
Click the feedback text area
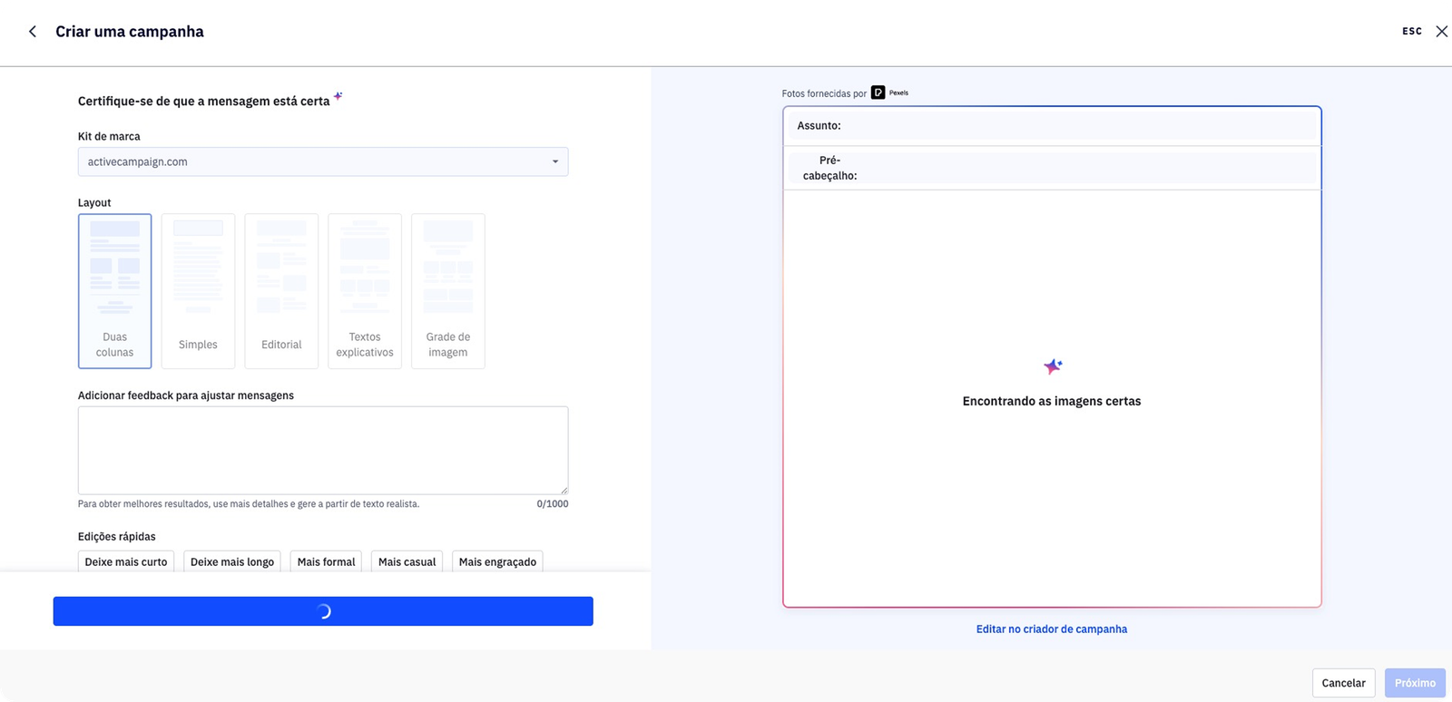click(322, 450)
